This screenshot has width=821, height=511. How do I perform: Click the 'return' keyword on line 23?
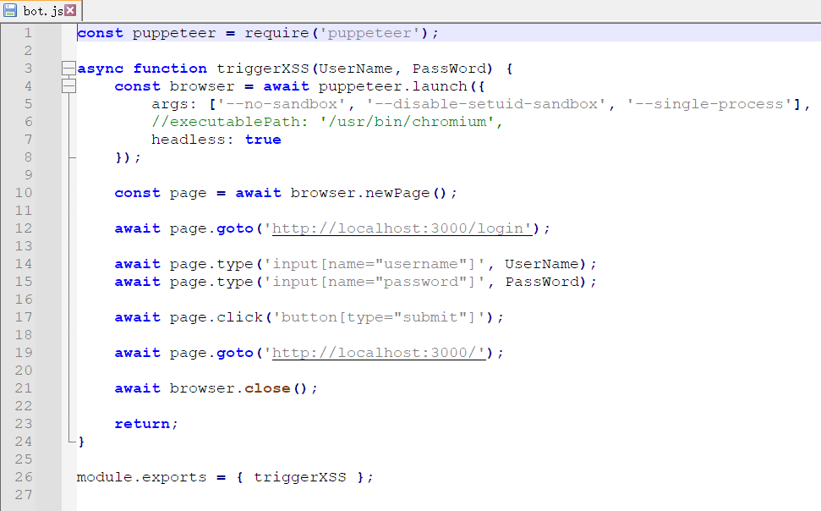(x=142, y=424)
